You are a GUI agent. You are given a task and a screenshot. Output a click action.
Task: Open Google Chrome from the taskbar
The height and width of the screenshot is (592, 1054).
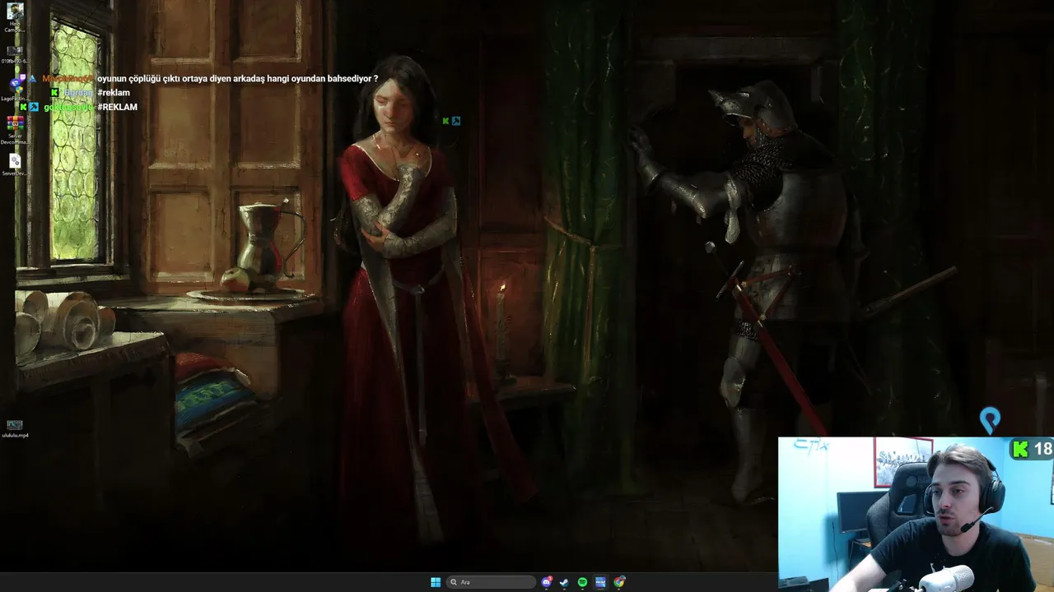tap(619, 582)
